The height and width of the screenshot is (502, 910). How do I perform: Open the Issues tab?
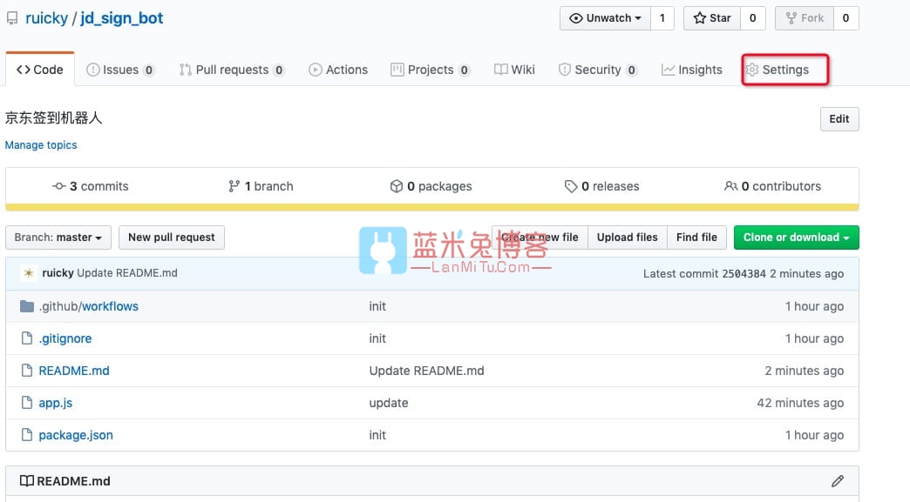point(120,70)
